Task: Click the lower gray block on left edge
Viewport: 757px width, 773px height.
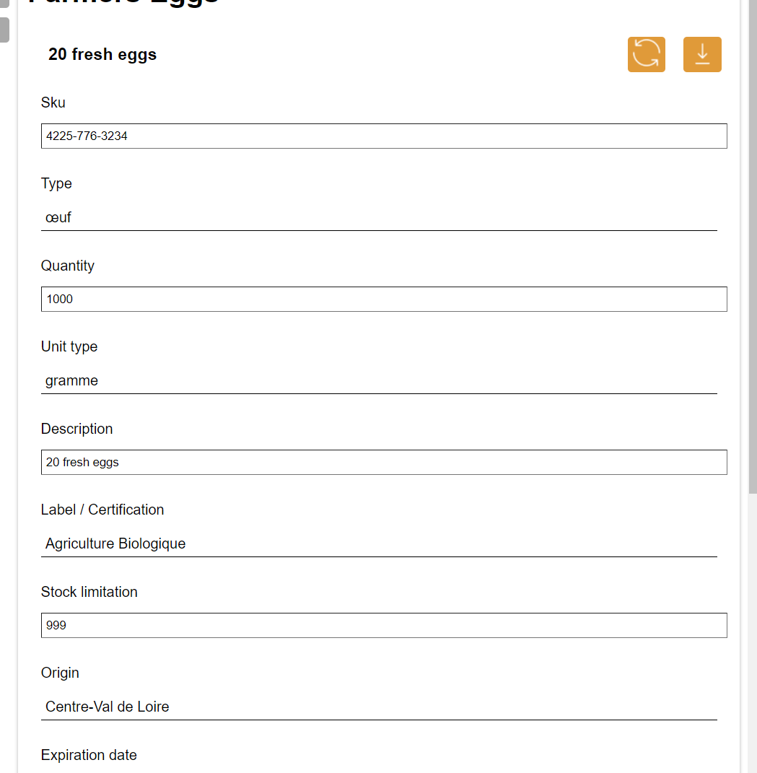Action: [4, 30]
